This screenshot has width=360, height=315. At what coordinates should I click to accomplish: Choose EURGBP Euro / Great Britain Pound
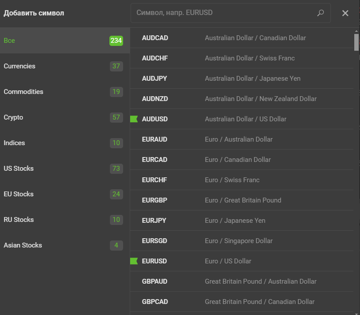[241, 200]
